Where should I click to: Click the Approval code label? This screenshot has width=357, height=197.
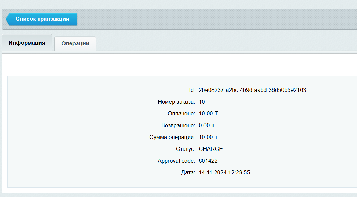(x=176, y=161)
